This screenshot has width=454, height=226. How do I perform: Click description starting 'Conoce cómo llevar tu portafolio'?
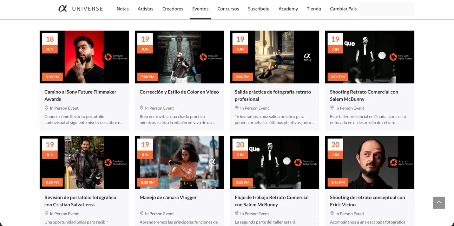point(84,119)
